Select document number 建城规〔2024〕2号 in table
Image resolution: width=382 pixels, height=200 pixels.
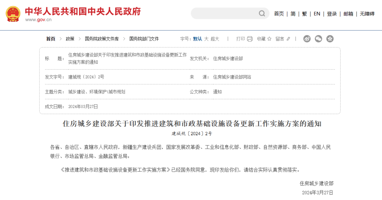86,77
